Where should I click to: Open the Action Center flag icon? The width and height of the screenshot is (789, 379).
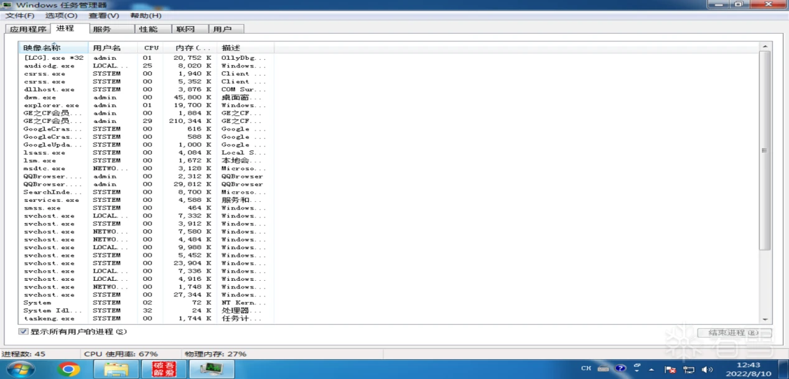(671, 369)
